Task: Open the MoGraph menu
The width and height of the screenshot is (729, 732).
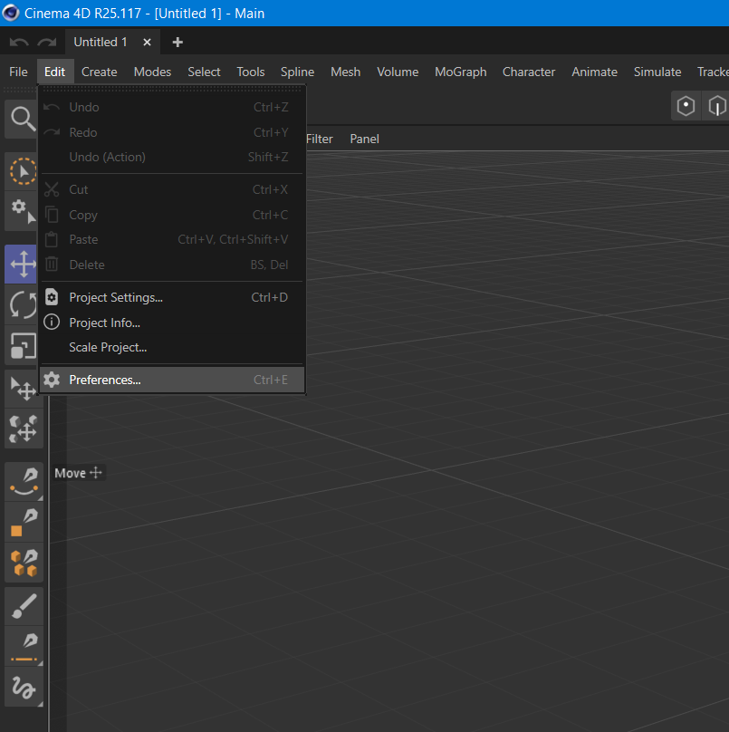Action: [460, 72]
